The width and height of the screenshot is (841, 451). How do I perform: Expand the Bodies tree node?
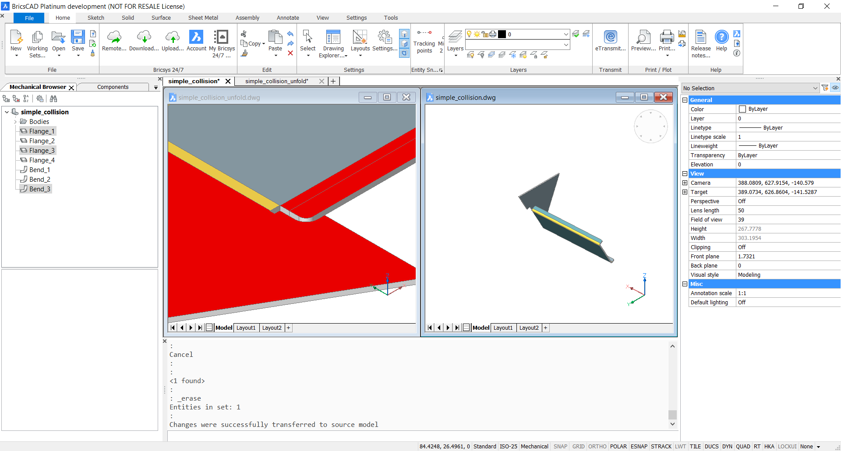coord(15,122)
